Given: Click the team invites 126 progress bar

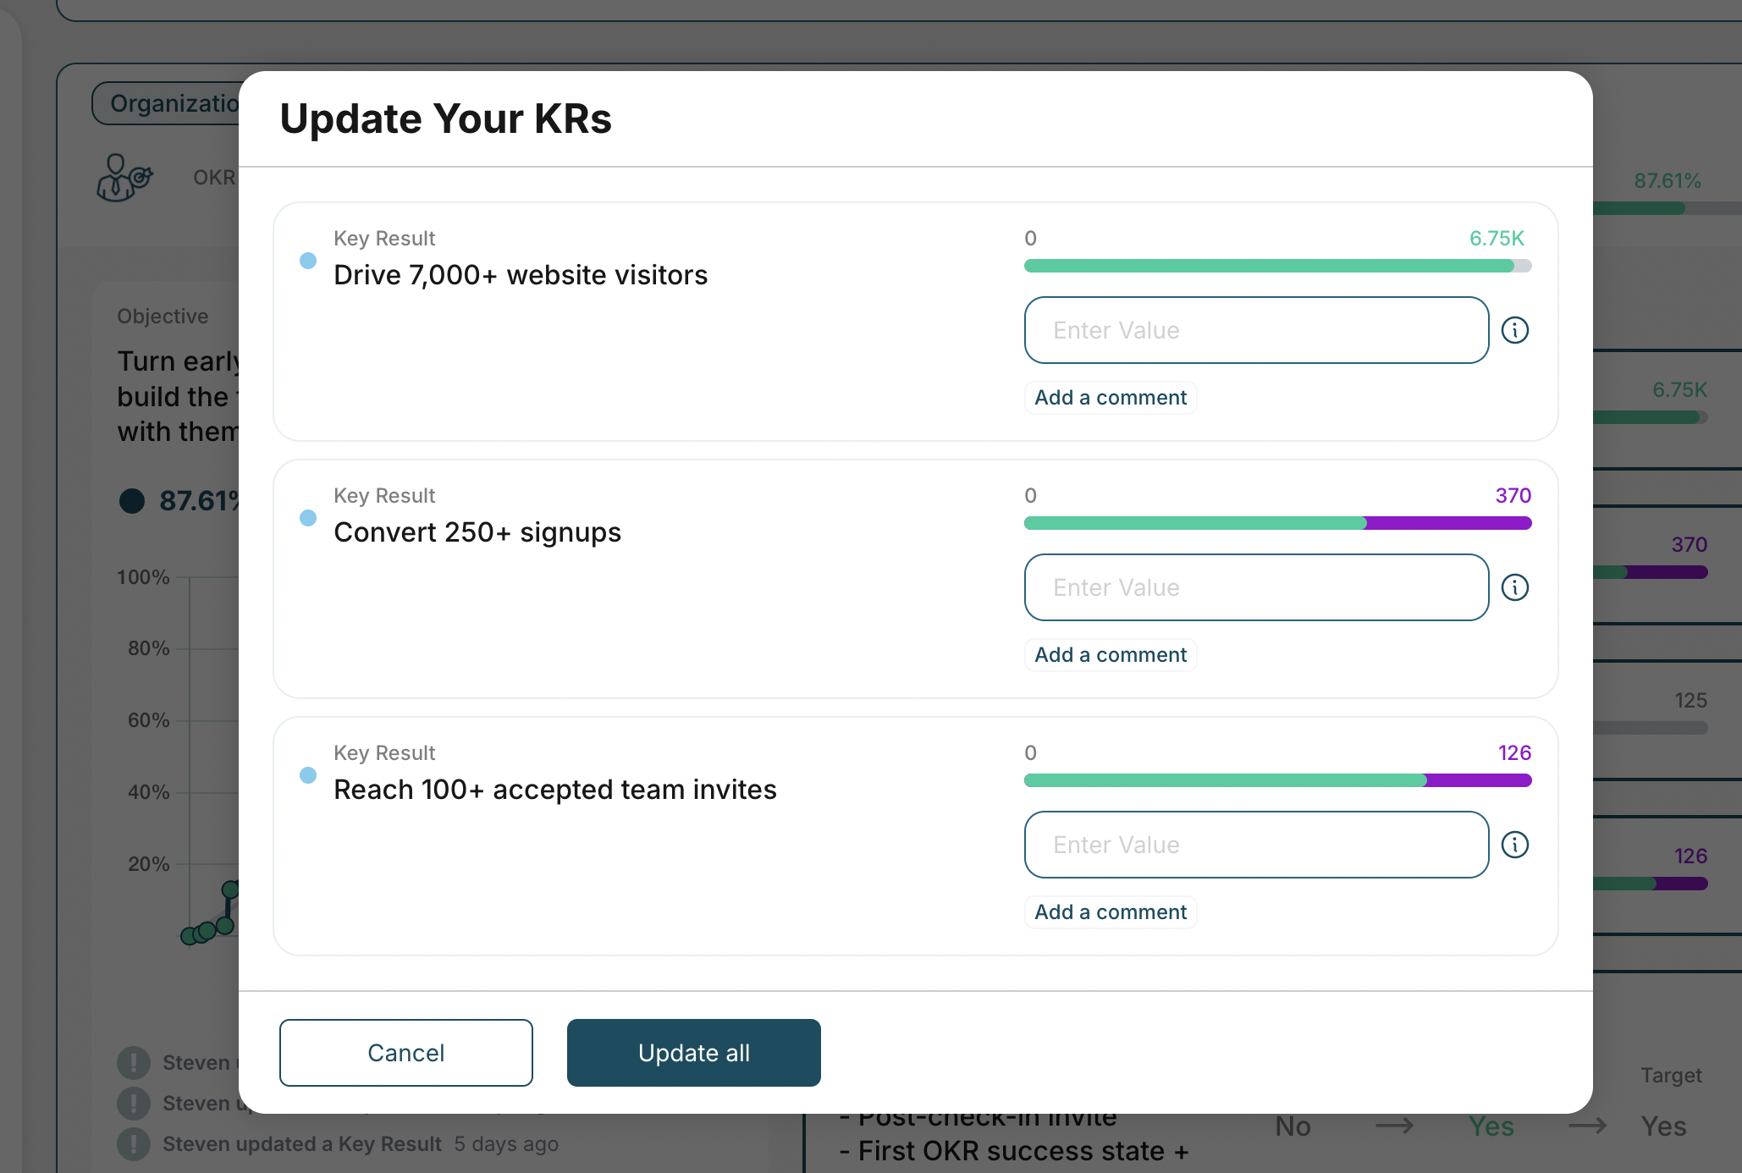Looking at the screenshot, I should 1277,780.
